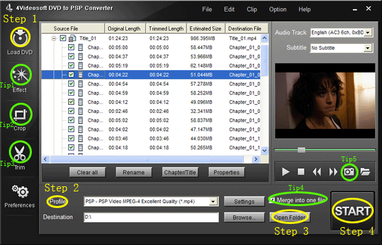382x245 pixels.
Task: Uncheck the 00:05:19 chapter checkbox
Action: 71,66
